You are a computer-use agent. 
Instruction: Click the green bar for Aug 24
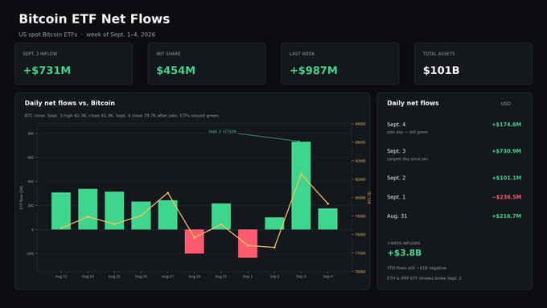pos(88,209)
